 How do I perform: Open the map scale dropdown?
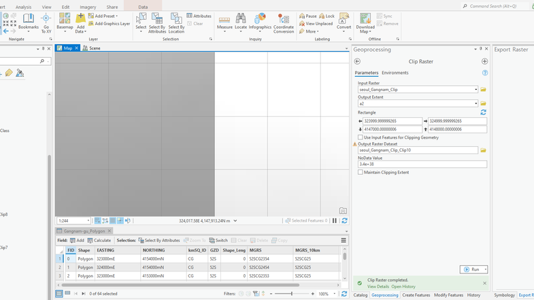click(88, 221)
